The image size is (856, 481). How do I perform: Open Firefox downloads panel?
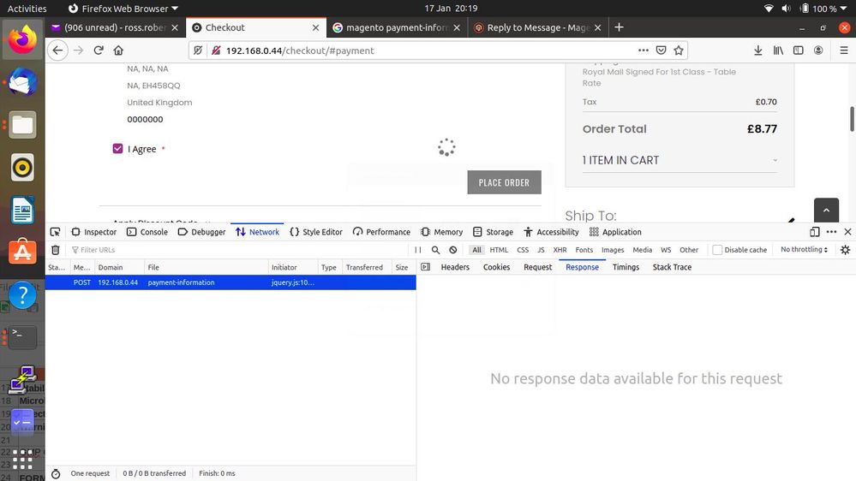click(757, 50)
